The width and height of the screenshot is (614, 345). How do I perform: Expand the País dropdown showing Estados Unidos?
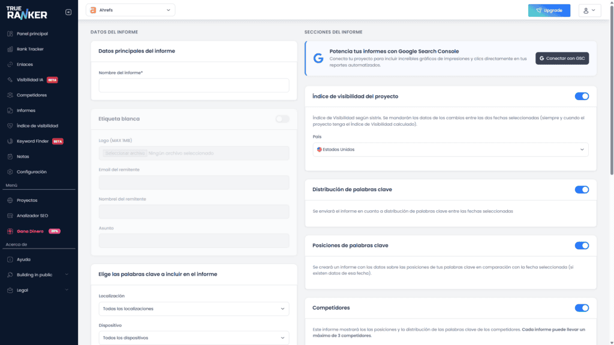[450, 149]
